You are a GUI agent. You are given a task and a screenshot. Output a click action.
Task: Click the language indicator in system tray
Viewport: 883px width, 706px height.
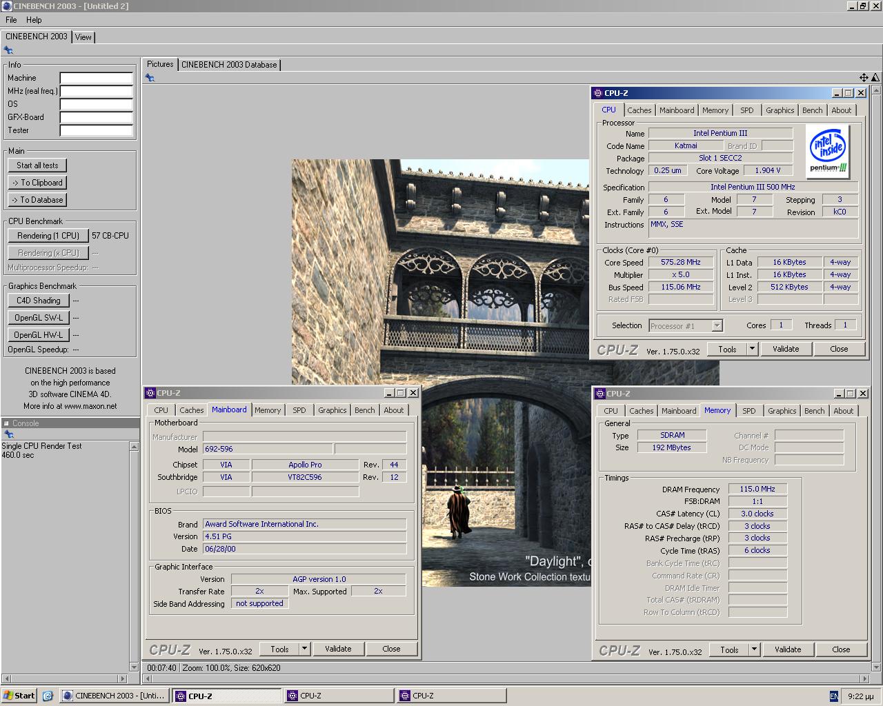[x=833, y=696]
